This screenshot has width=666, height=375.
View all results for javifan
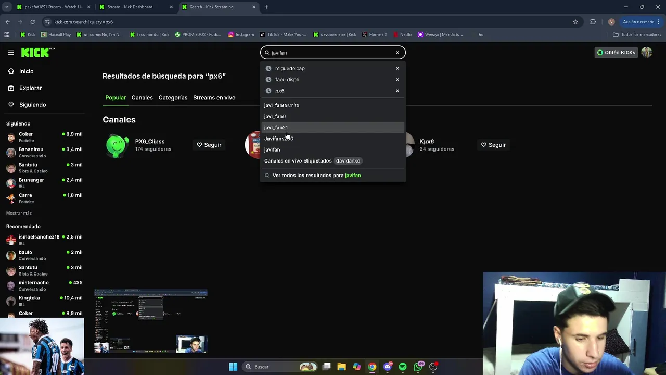coord(333,176)
